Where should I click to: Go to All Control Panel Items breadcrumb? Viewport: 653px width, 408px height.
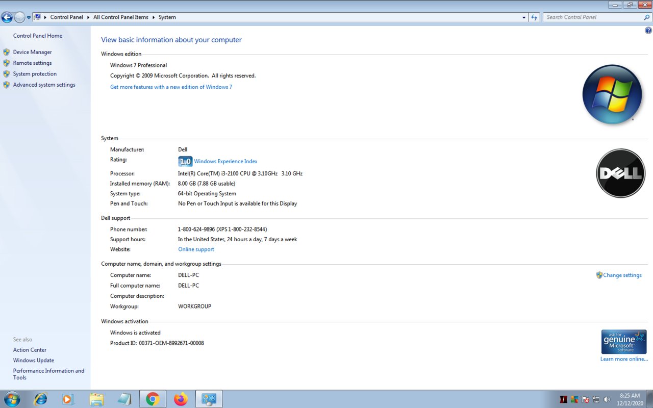click(121, 17)
